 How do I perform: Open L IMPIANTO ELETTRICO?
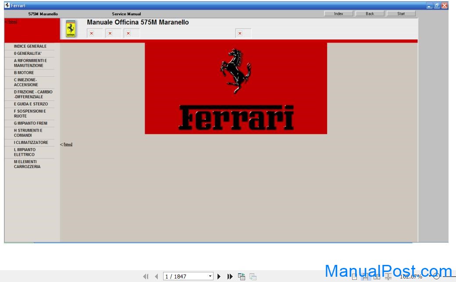(25, 152)
